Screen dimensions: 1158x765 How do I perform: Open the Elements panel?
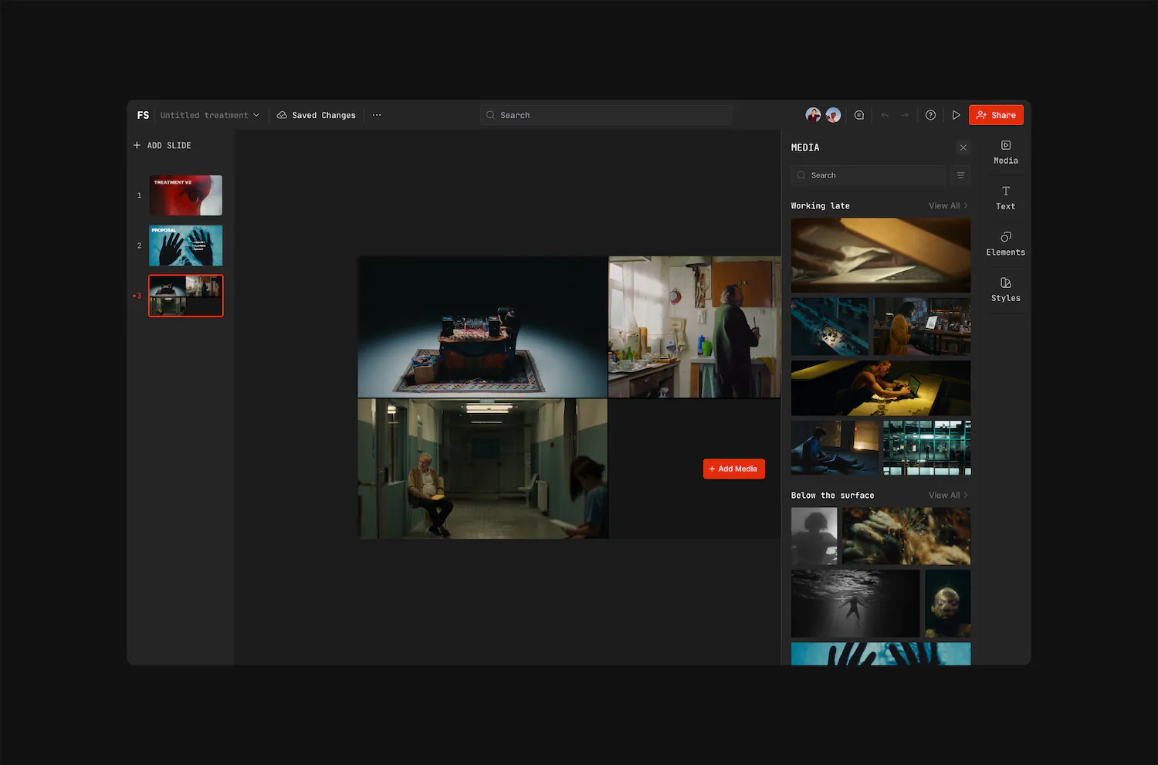pos(1005,244)
